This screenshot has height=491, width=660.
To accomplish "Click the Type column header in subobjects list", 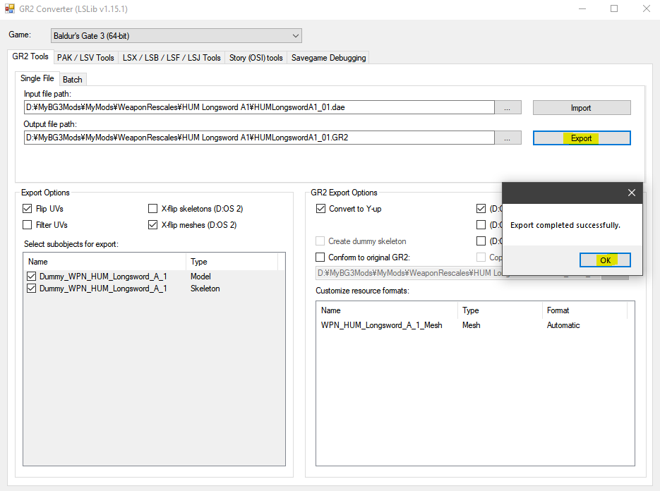I will 232,262.
